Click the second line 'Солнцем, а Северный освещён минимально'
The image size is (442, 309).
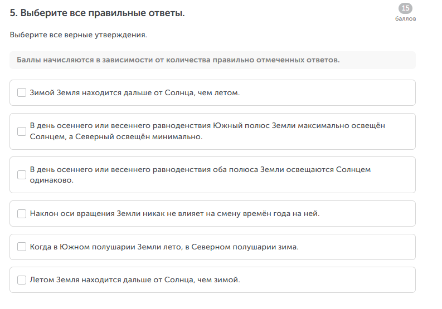(116, 137)
